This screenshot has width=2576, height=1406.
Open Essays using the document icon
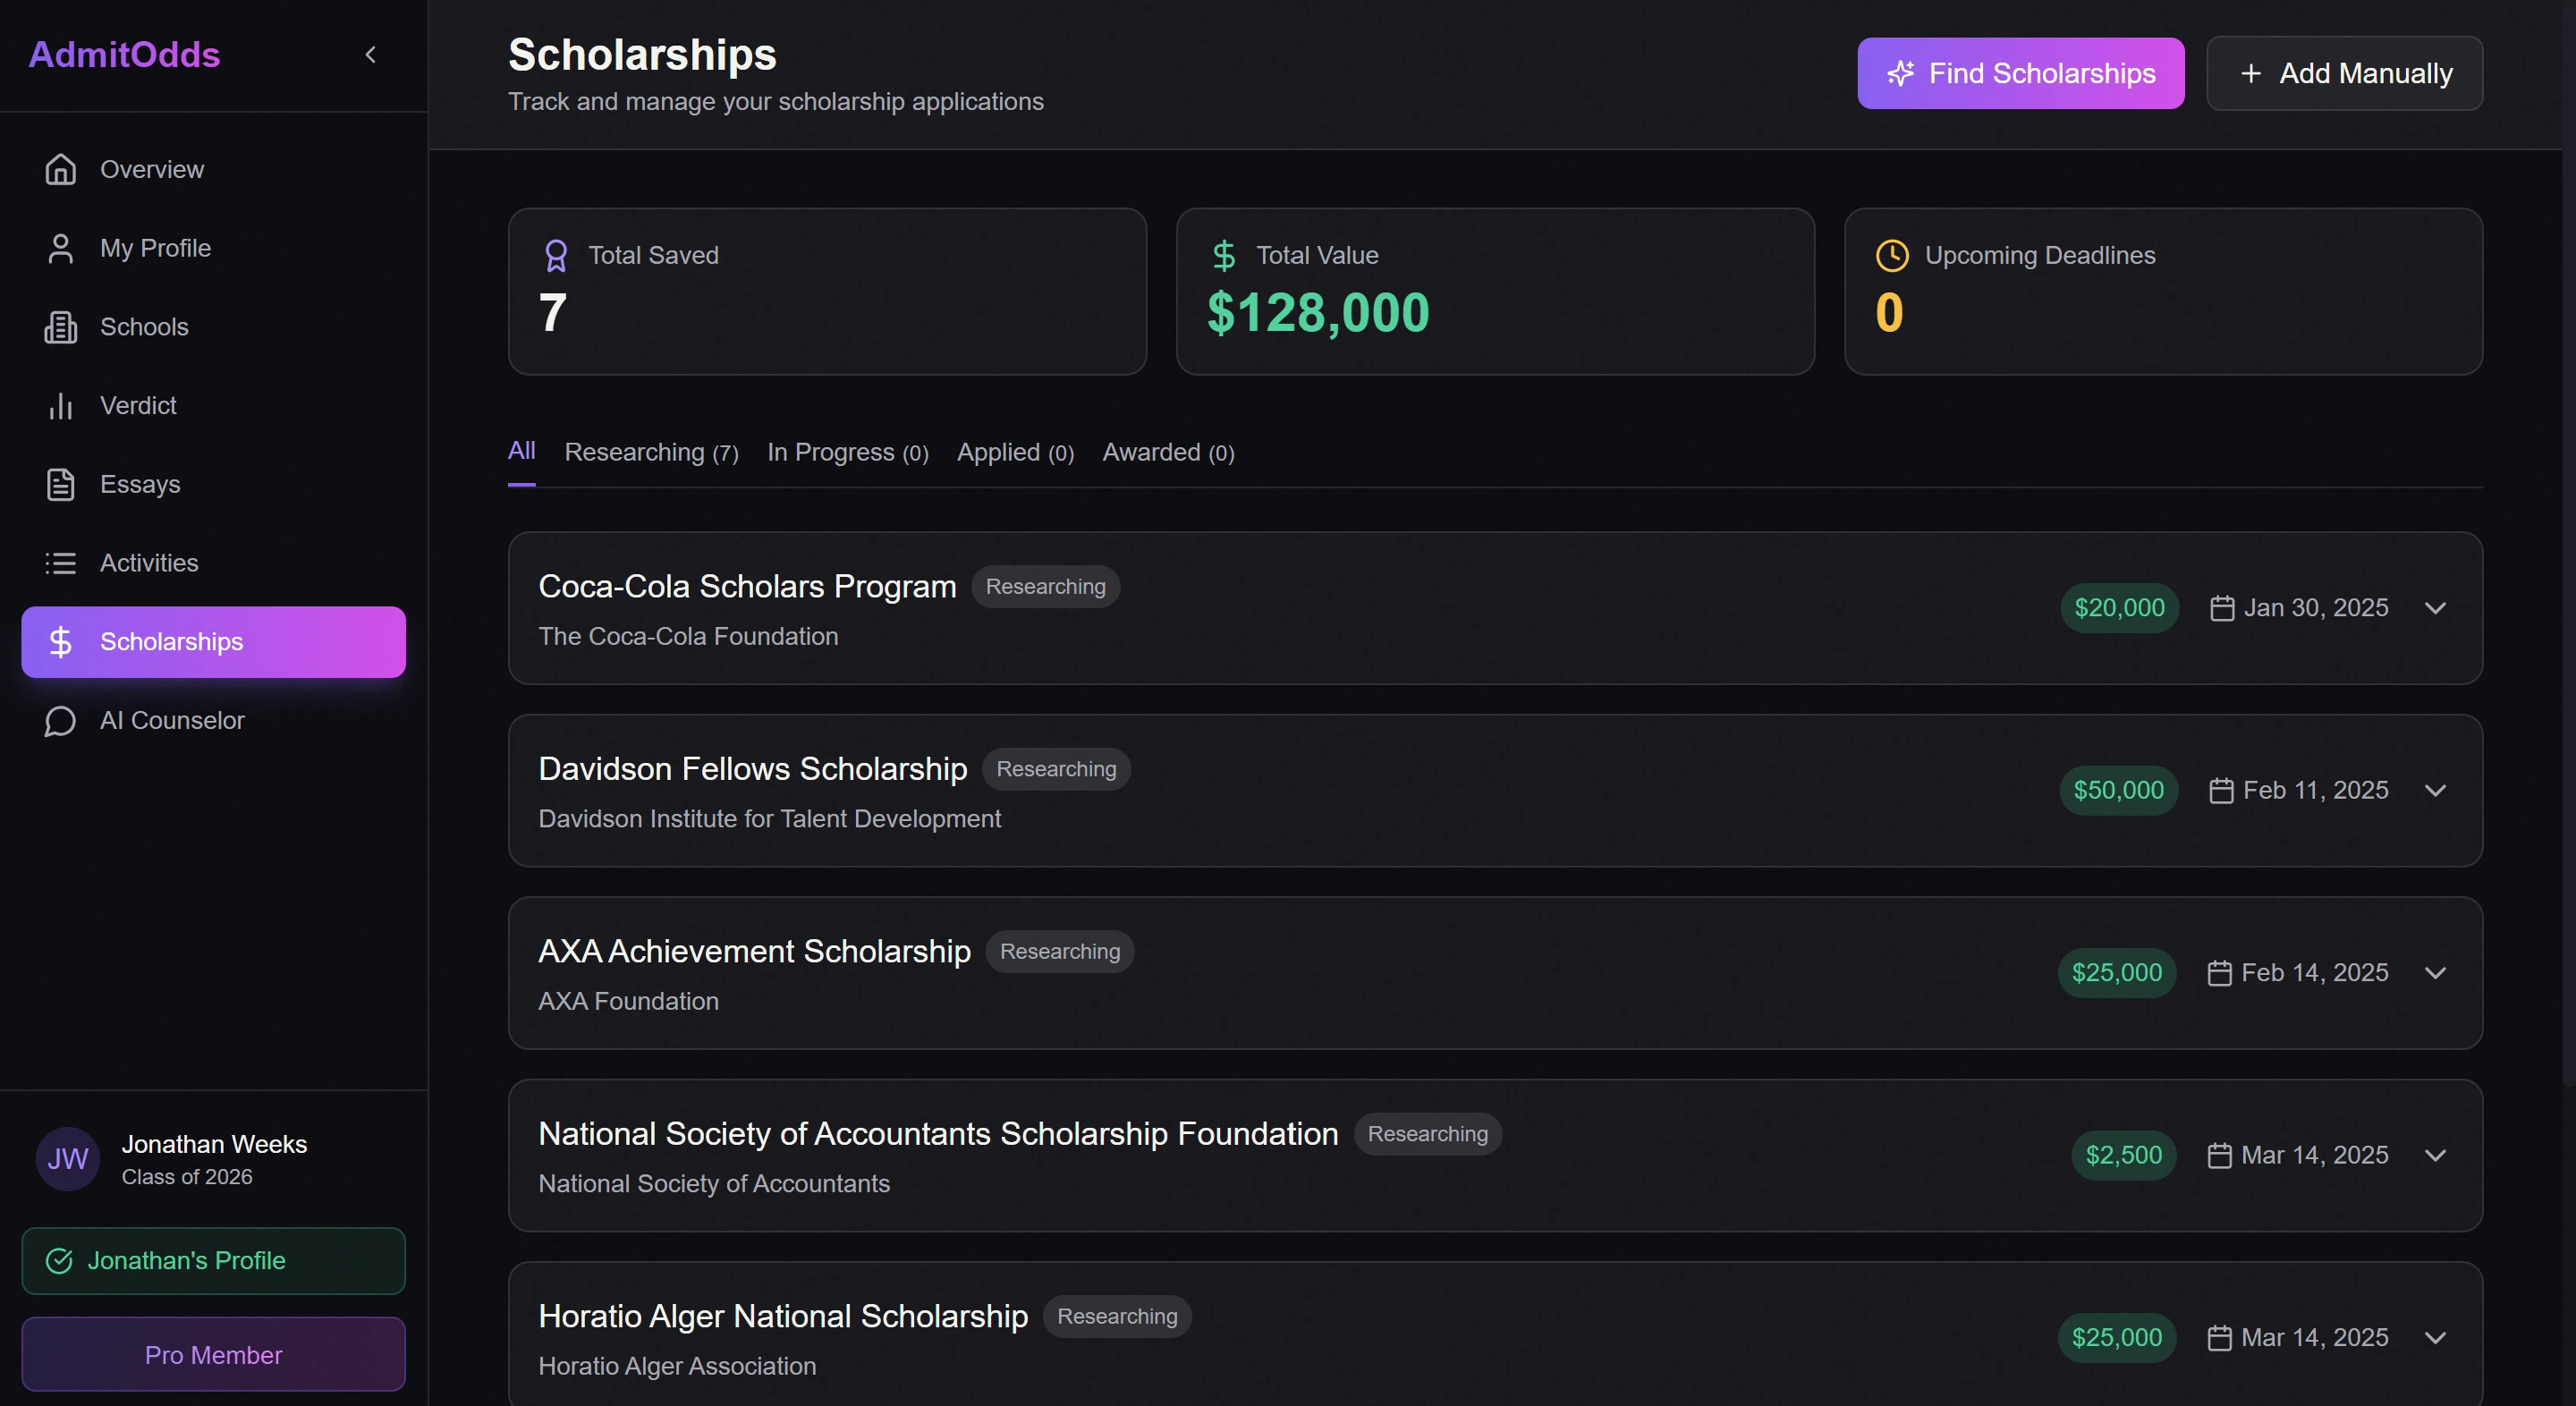[x=61, y=485]
